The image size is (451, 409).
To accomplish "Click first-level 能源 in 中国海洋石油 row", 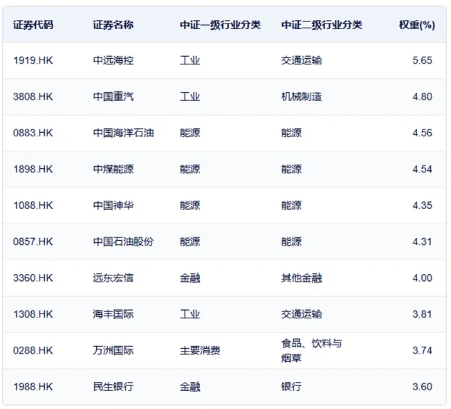I will [190, 133].
